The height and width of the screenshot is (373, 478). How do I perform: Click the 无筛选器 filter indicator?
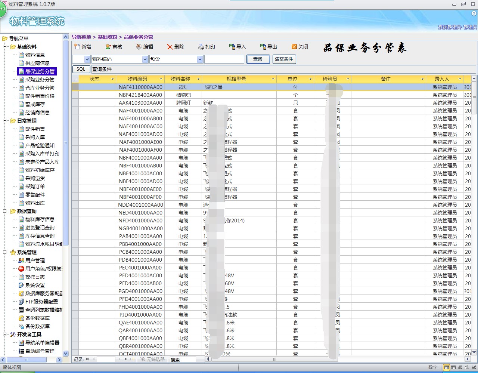click(x=153, y=359)
